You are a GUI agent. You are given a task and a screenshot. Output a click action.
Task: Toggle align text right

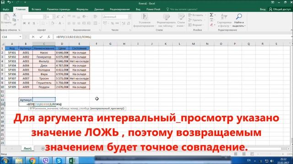(x=79, y=23)
